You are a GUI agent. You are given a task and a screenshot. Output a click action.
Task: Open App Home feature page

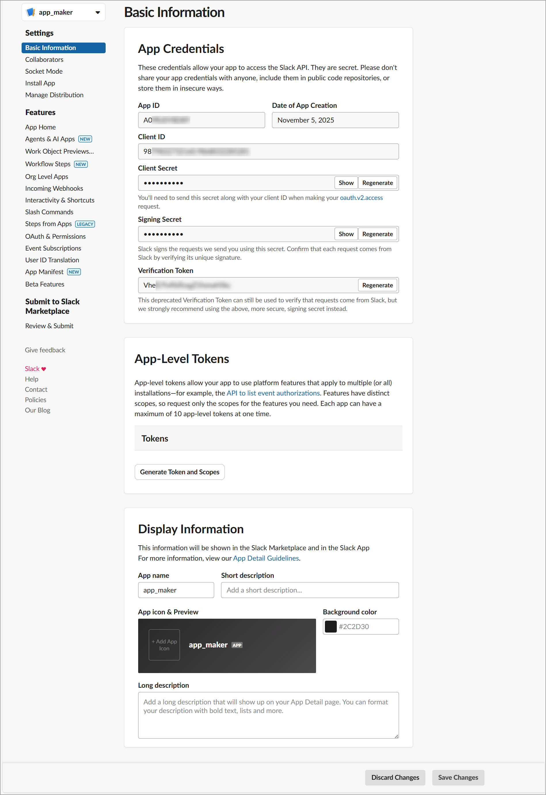(x=40, y=127)
